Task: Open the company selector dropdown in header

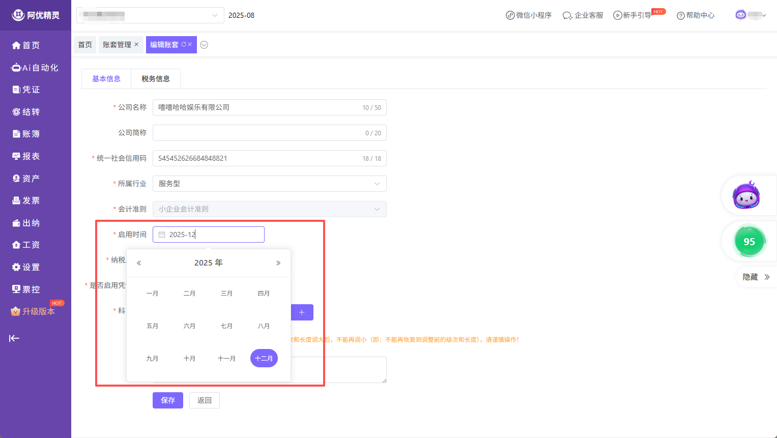Action: click(150, 15)
